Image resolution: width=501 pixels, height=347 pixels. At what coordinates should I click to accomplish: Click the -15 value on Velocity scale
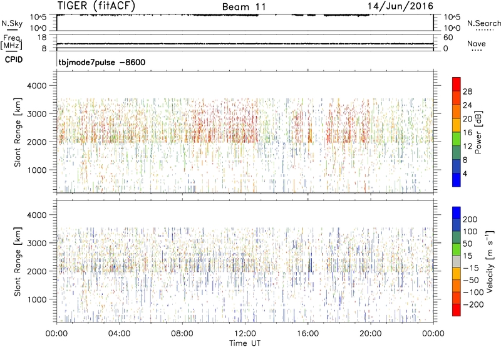coord(471,268)
